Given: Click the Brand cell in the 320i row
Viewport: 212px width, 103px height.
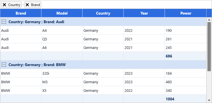Looking at the screenshot, I should pyautogui.click(x=21, y=73).
